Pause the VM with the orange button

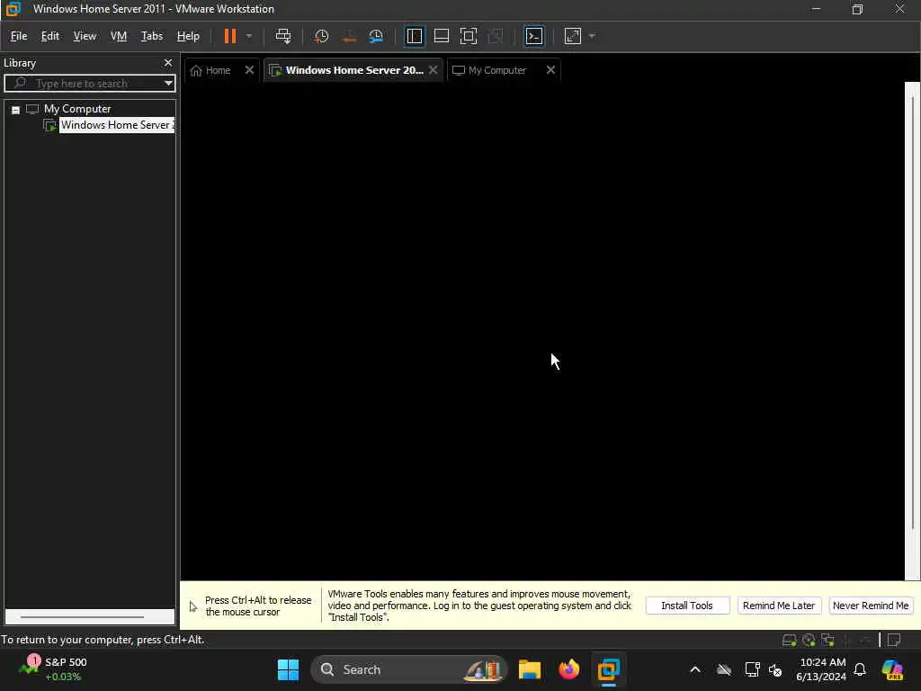click(230, 36)
